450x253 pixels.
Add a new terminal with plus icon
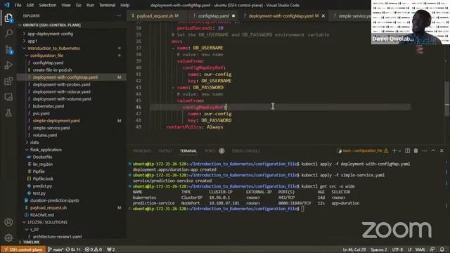click(394, 150)
